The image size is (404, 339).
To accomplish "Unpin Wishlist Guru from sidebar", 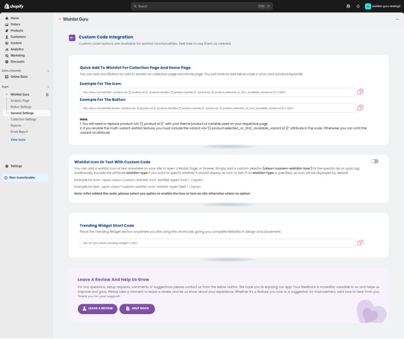I will [47, 95].
